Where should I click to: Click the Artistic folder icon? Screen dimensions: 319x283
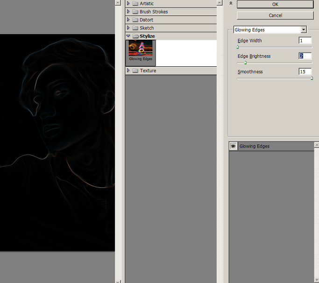point(135,3)
